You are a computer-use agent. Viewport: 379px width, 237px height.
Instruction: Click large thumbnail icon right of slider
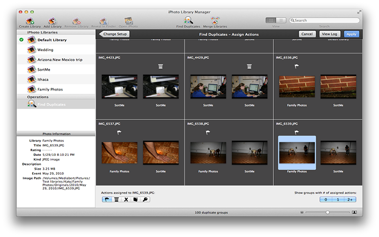[354, 212]
